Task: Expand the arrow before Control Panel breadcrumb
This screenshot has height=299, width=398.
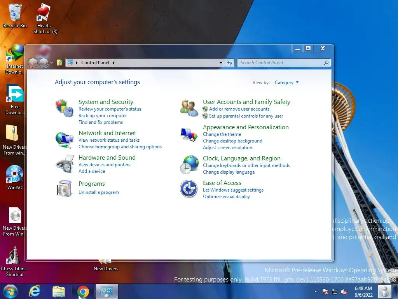Action: coord(77,63)
